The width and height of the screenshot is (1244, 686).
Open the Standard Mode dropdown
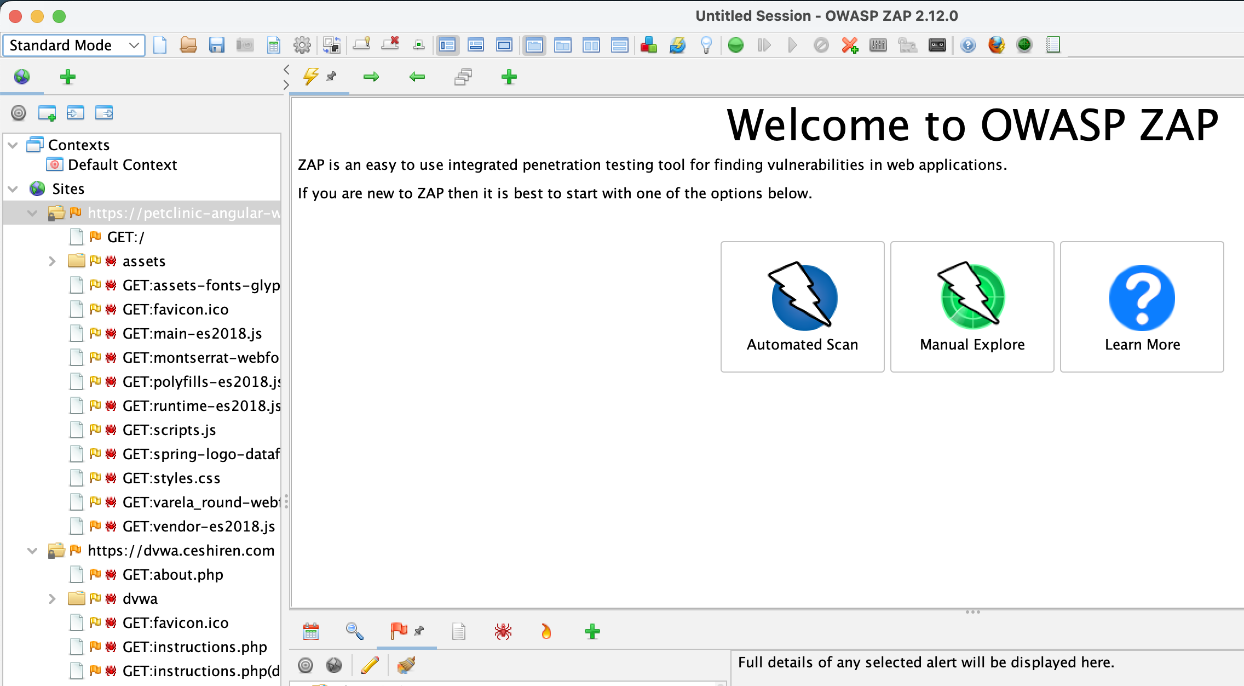pyautogui.click(x=74, y=45)
